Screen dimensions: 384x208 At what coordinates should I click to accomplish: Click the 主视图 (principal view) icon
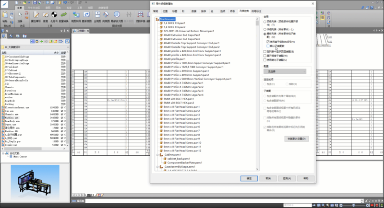(x=97, y=15)
